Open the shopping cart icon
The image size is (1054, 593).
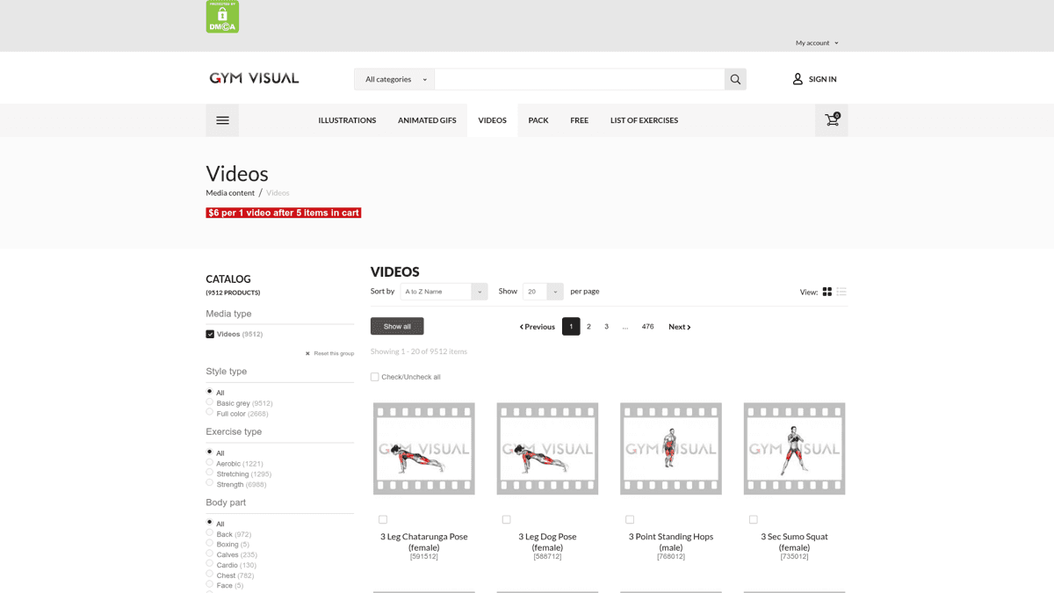pyautogui.click(x=832, y=120)
